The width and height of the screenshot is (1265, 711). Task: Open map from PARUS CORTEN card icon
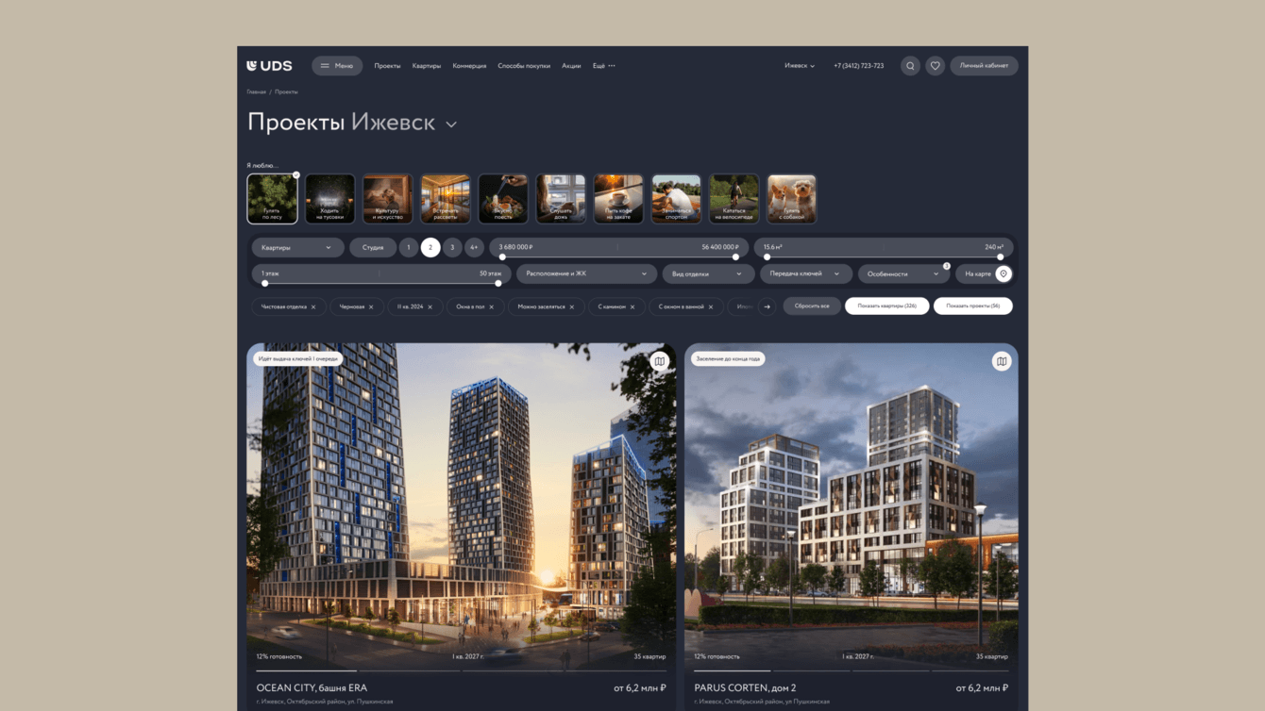1002,361
